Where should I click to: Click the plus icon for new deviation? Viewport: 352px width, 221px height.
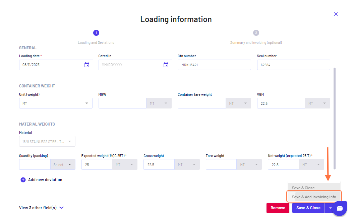click(23, 180)
